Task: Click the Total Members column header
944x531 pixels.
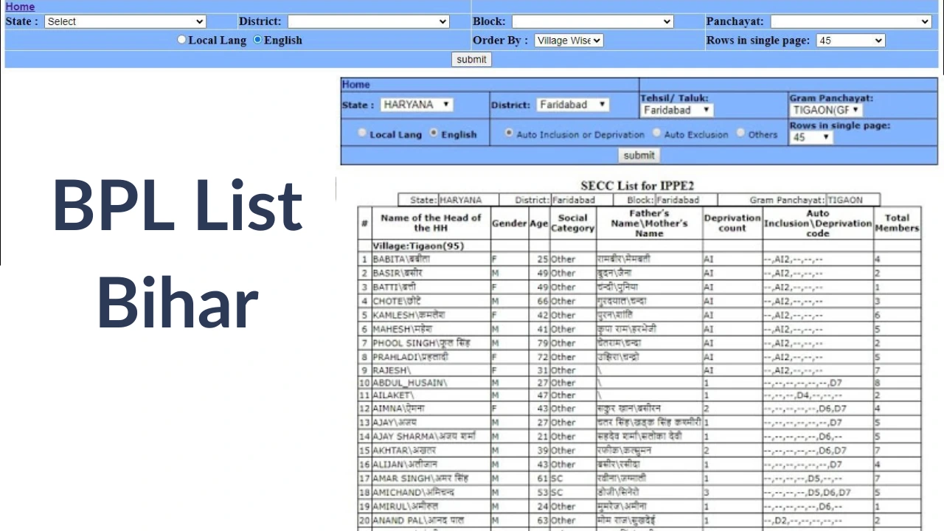Action: coord(897,223)
